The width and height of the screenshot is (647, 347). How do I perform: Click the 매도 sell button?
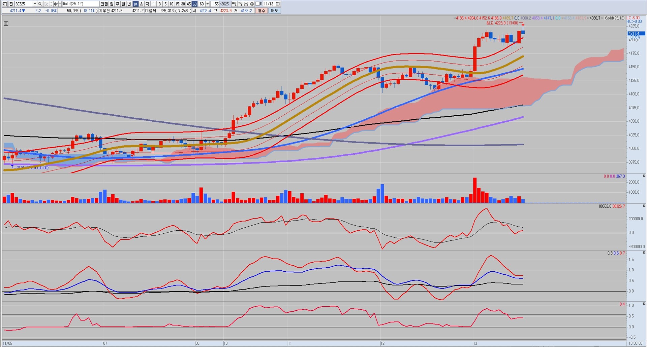pyautogui.click(x=274, y=11)
